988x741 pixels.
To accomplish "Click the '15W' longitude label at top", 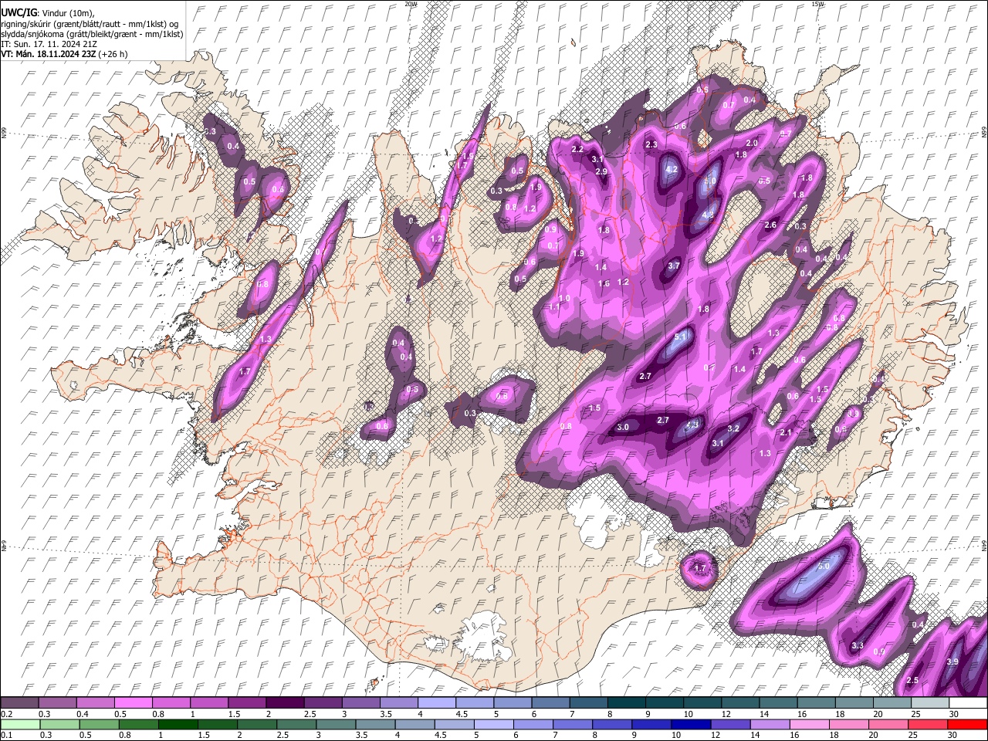I will point(817,4).
